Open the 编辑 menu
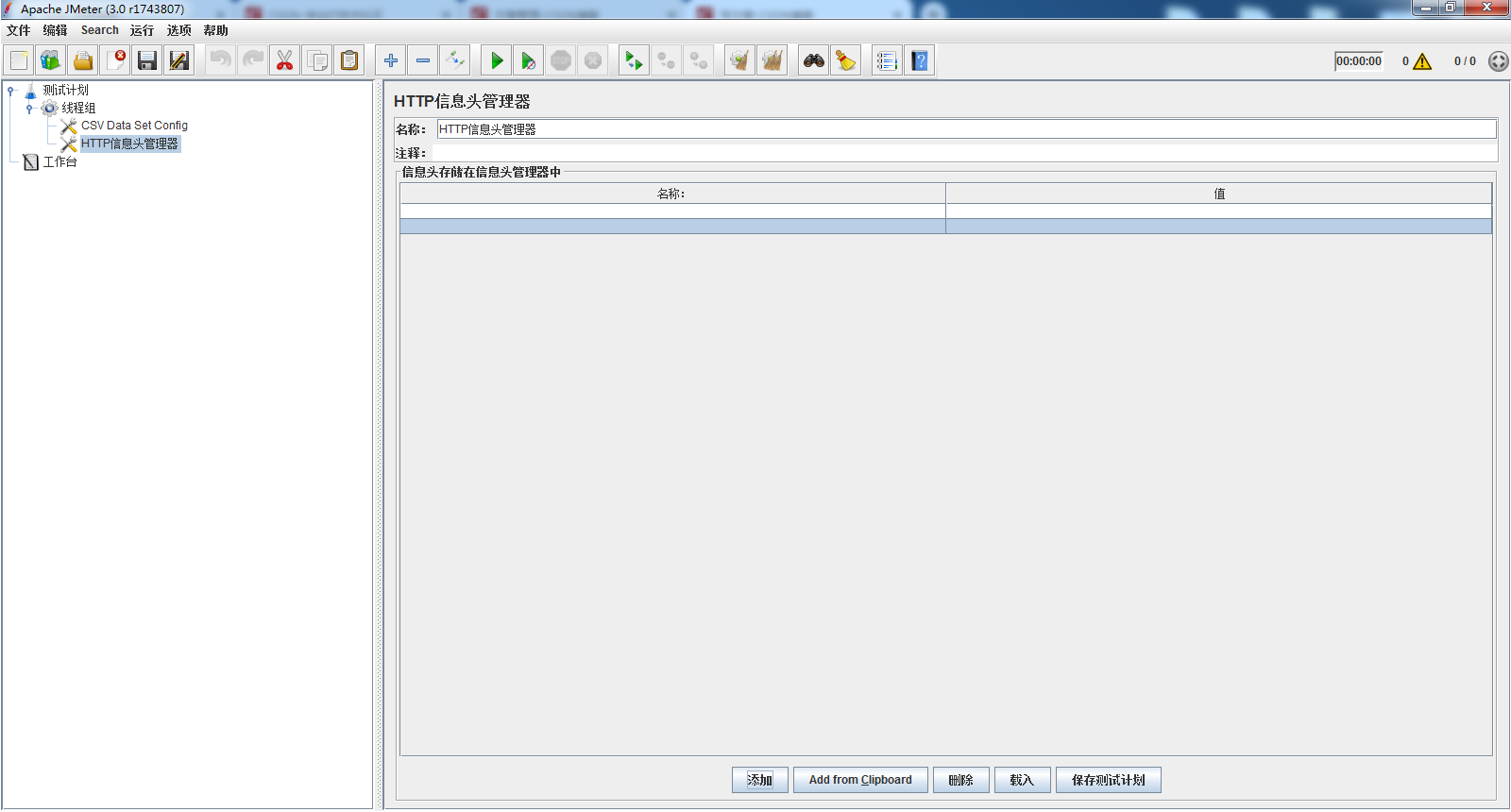The width and height of the screenshot is (1511, 812). coord(55,30)
